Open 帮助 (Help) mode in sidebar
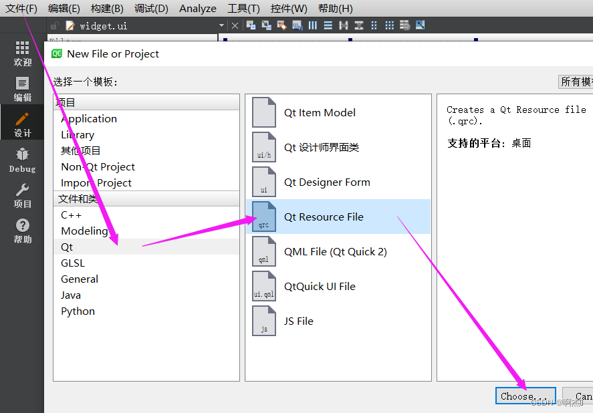Image resolution: width=593 pixels, height=413 pixels. 22,231
